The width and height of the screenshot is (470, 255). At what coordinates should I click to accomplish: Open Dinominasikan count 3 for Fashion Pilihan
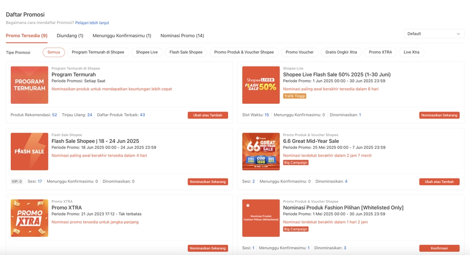345,248
